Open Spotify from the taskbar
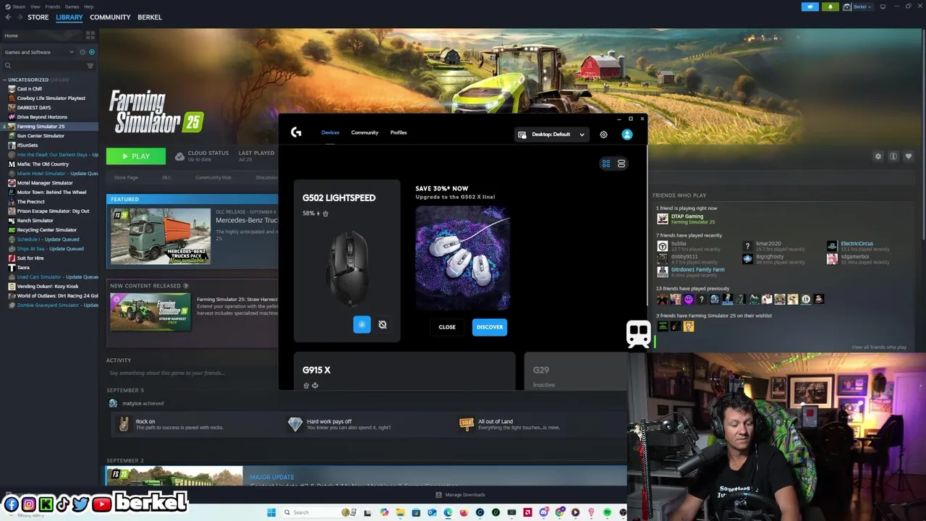This screenshot has width=926, height=521. coord(607,512)
